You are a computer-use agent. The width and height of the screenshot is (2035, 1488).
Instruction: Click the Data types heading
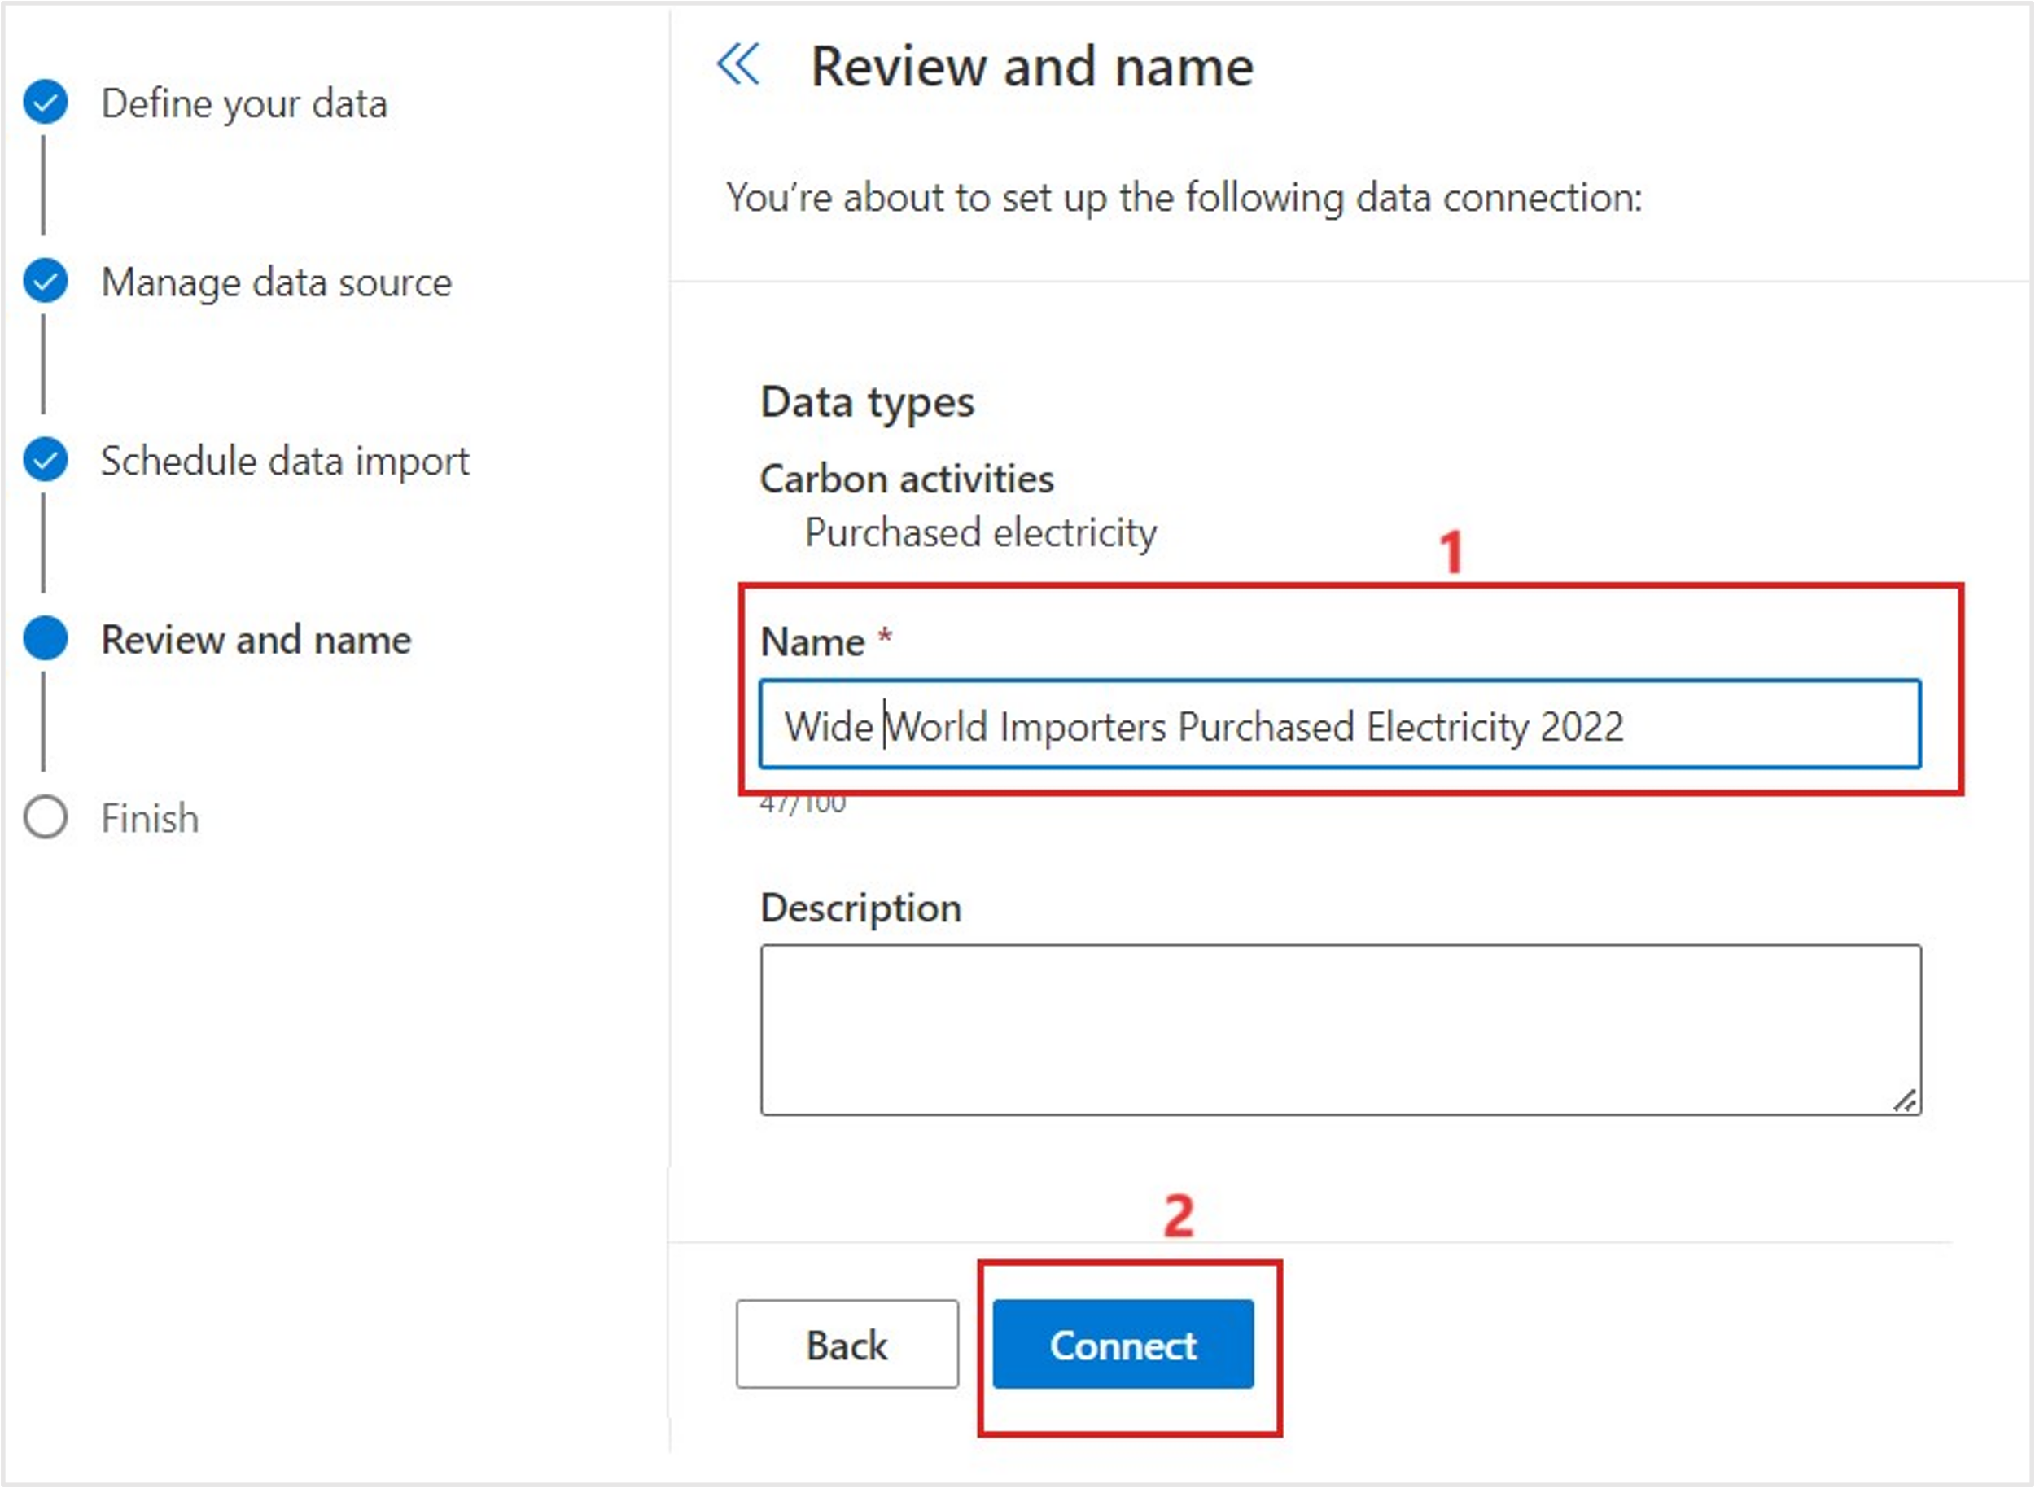(867, 402)
